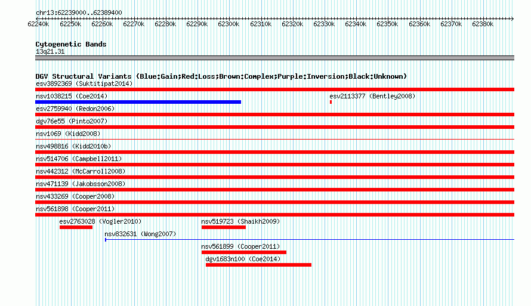Screen dimensions: 531x306
Task: Click the chr13:62239000..62389400 coordinate label
Action: tap(79, 13)
